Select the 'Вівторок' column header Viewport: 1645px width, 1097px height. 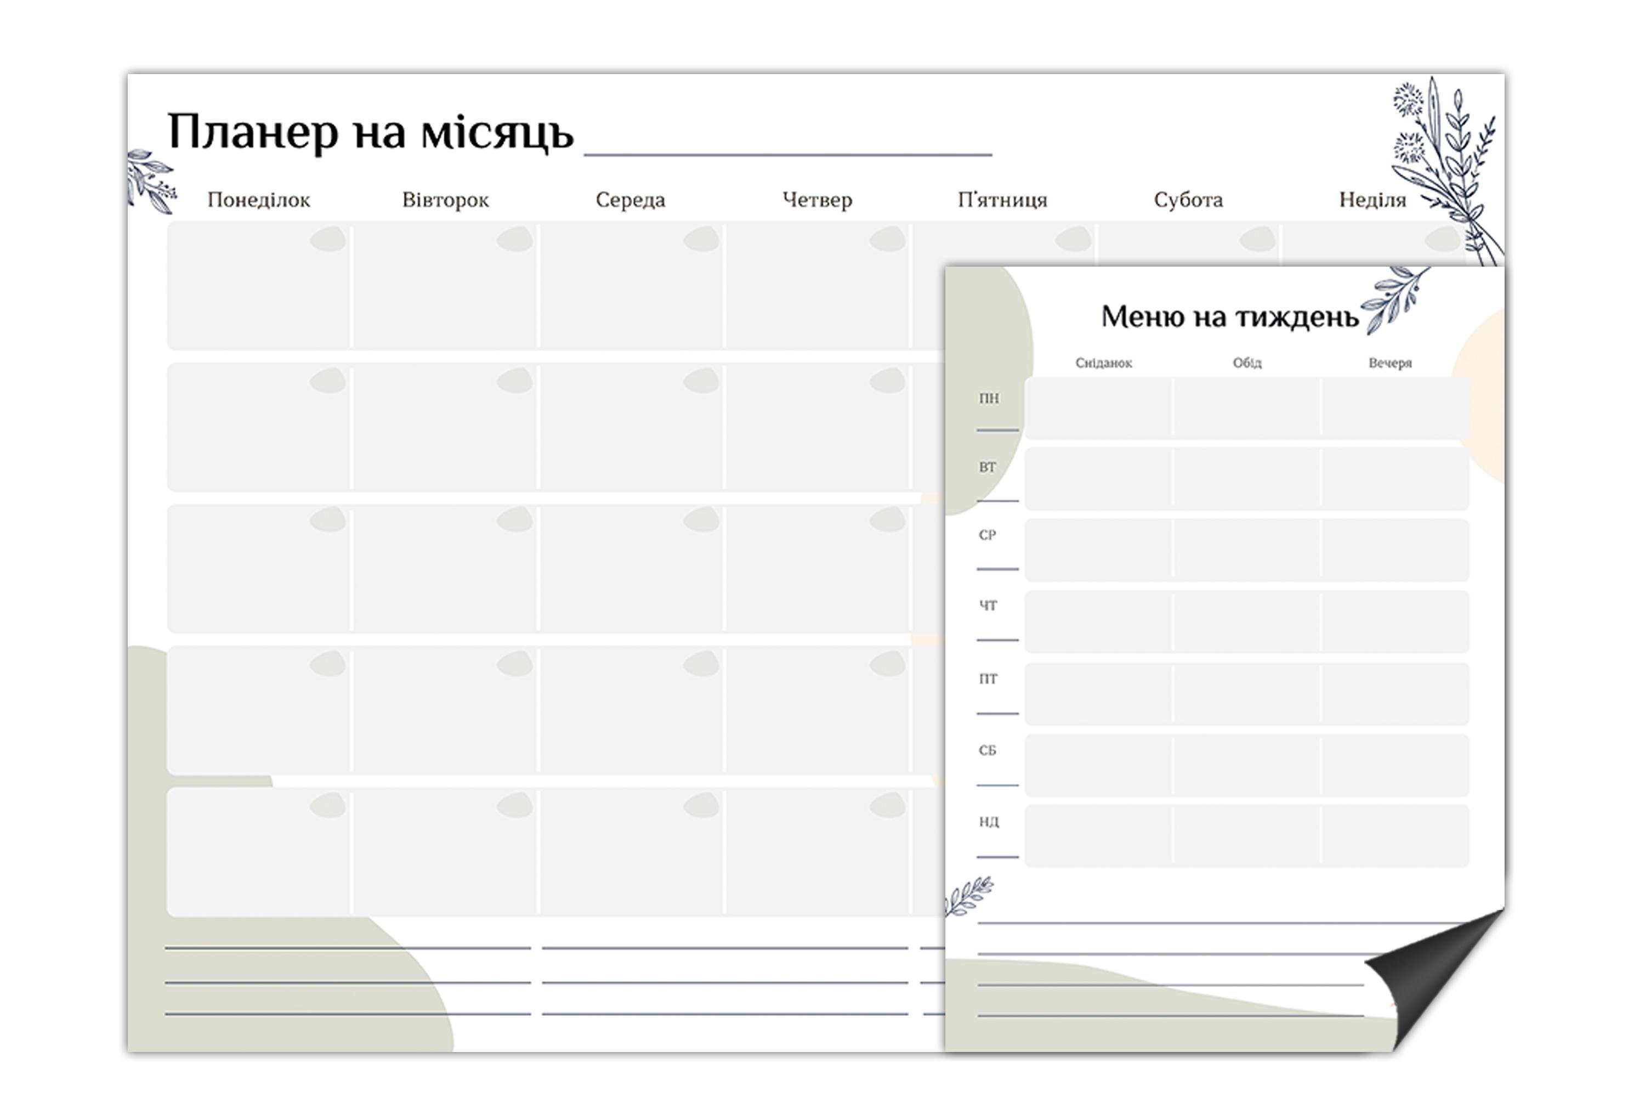click(x=445, y=200)
